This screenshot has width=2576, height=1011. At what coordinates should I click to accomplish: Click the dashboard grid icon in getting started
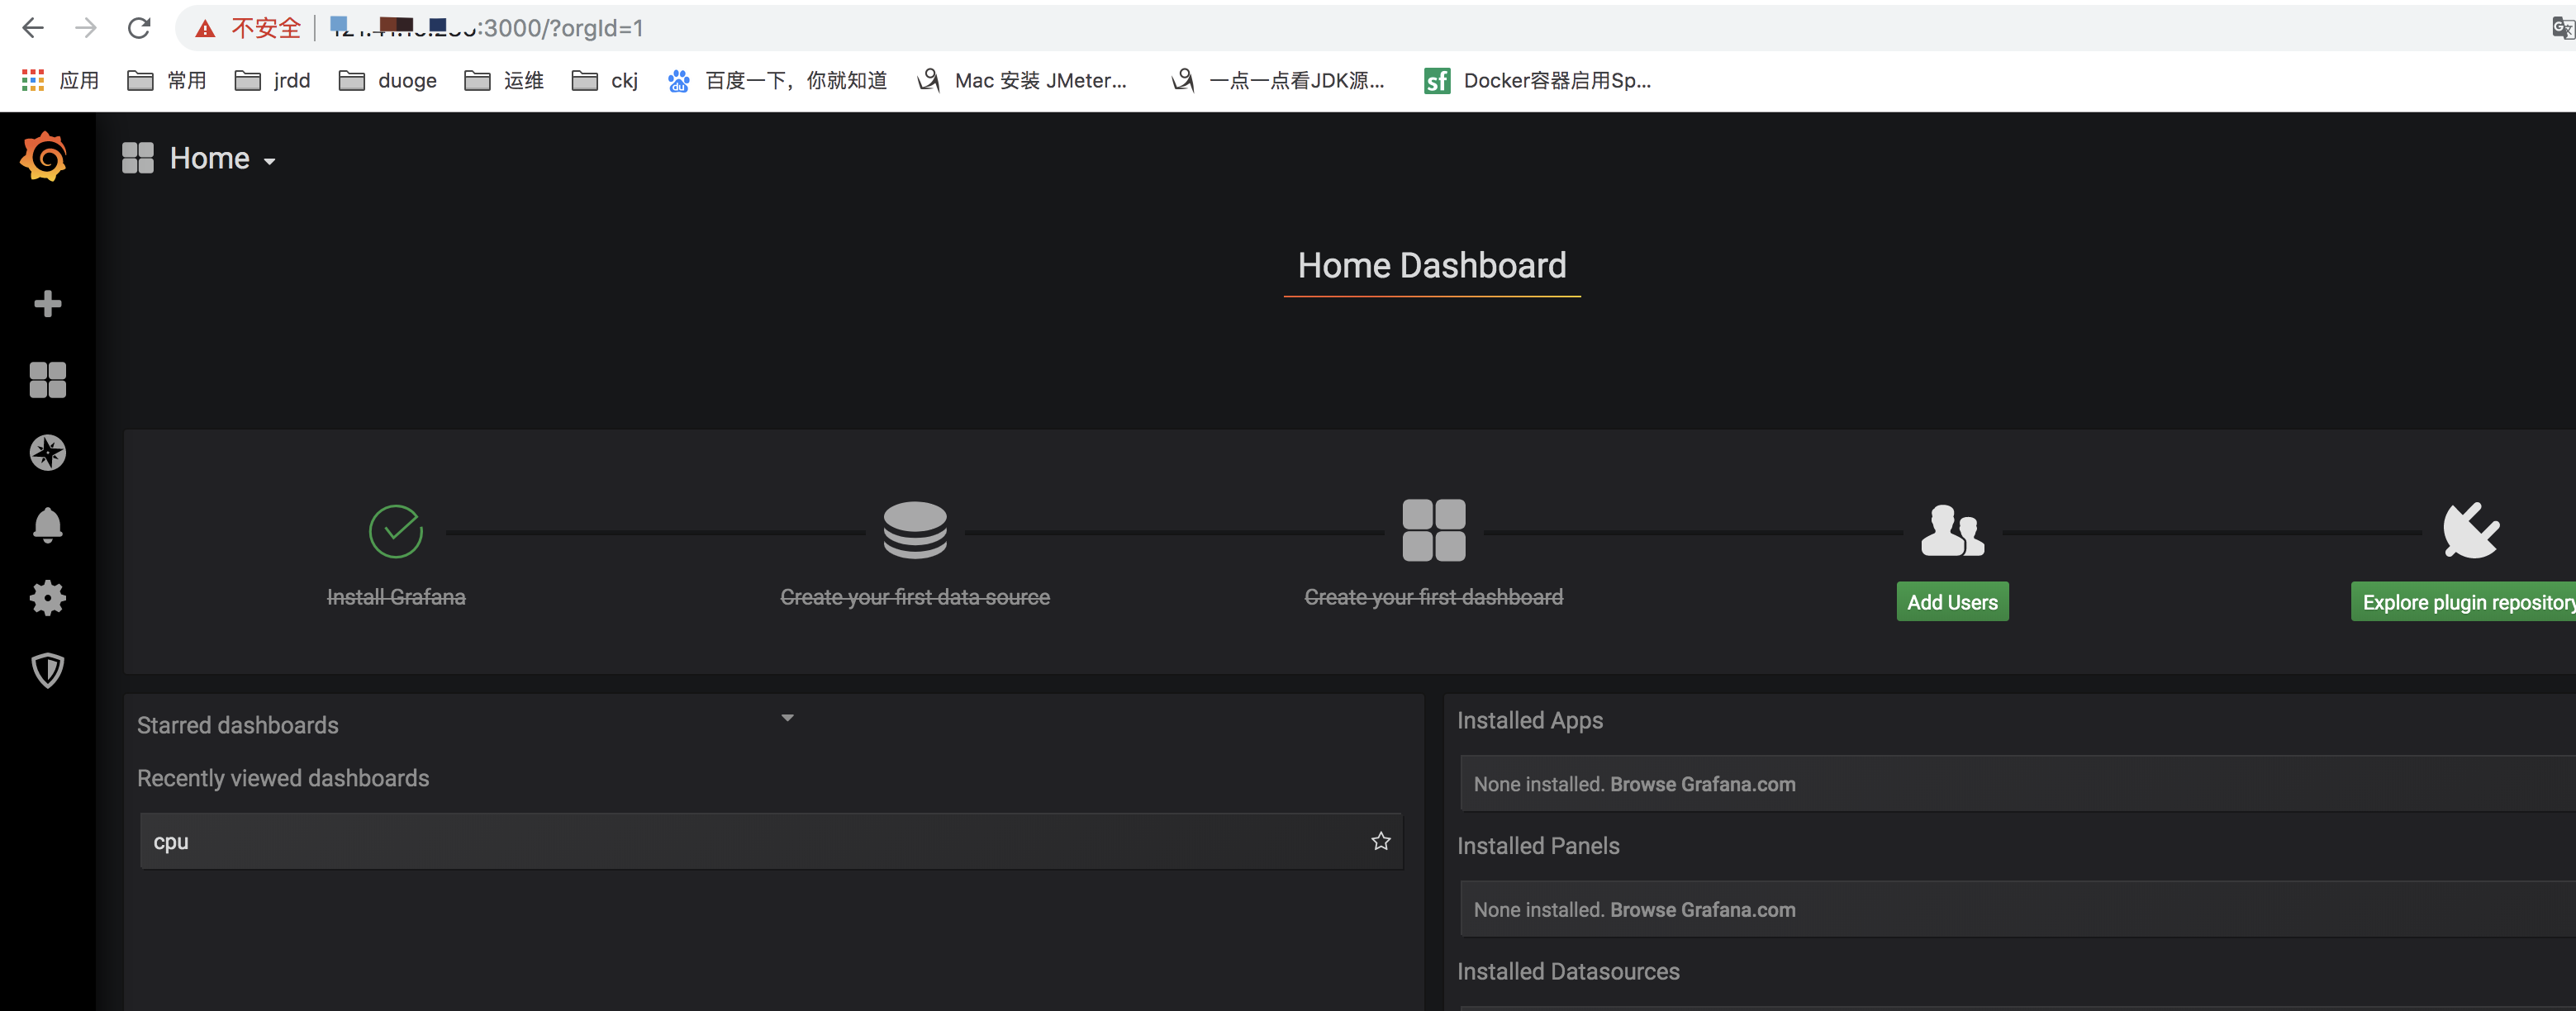point(1435,530)
